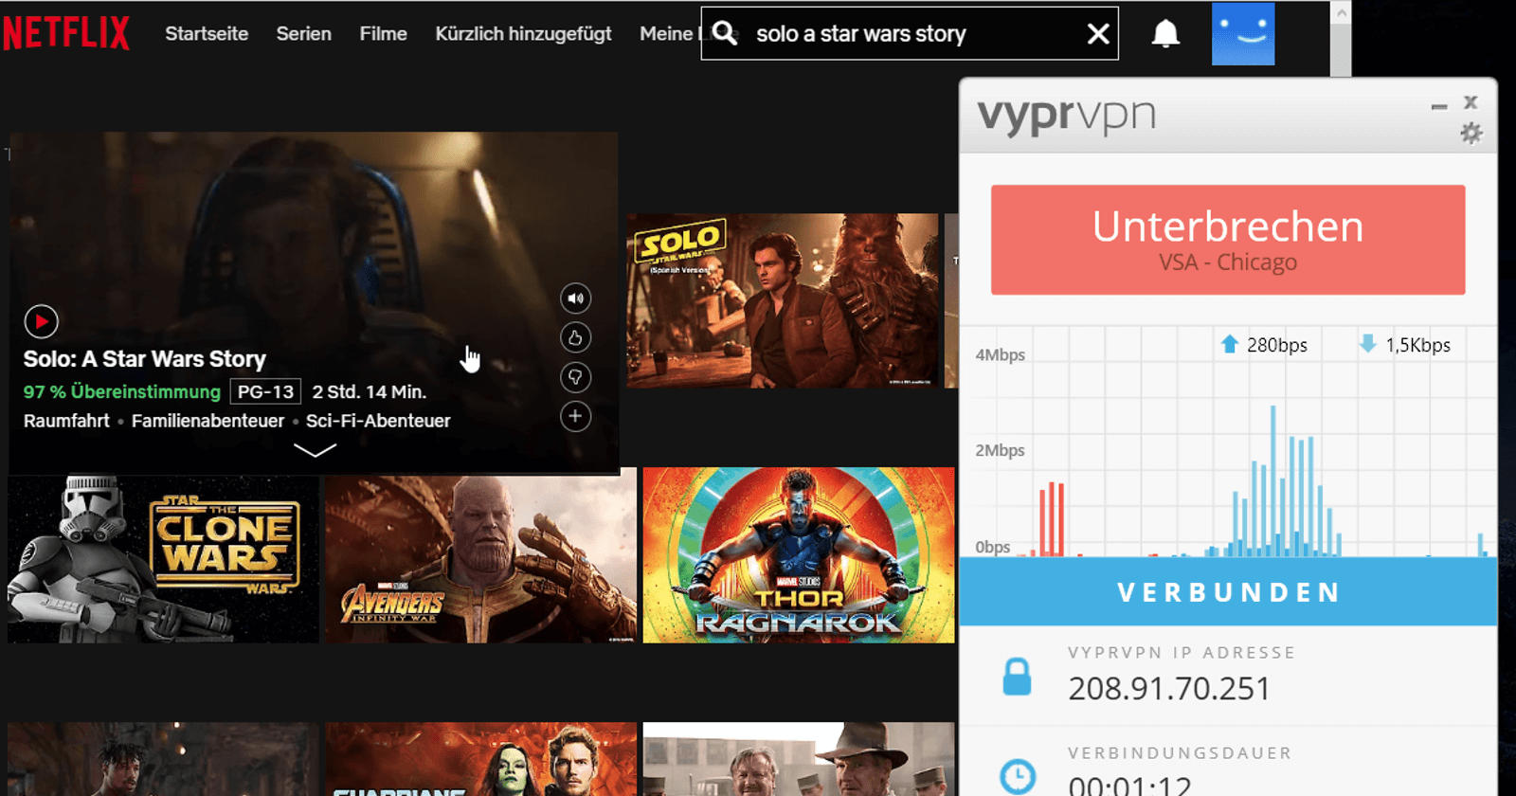Give Solo a thumbs down
1516x796 pixels.
pos(575,377)
